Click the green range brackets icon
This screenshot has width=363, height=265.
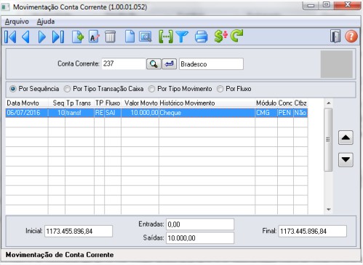click(x=166, y=37)
